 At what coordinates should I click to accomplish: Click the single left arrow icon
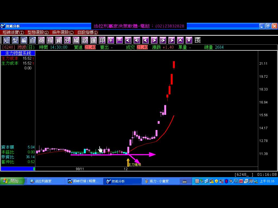(x=146, y=40)
